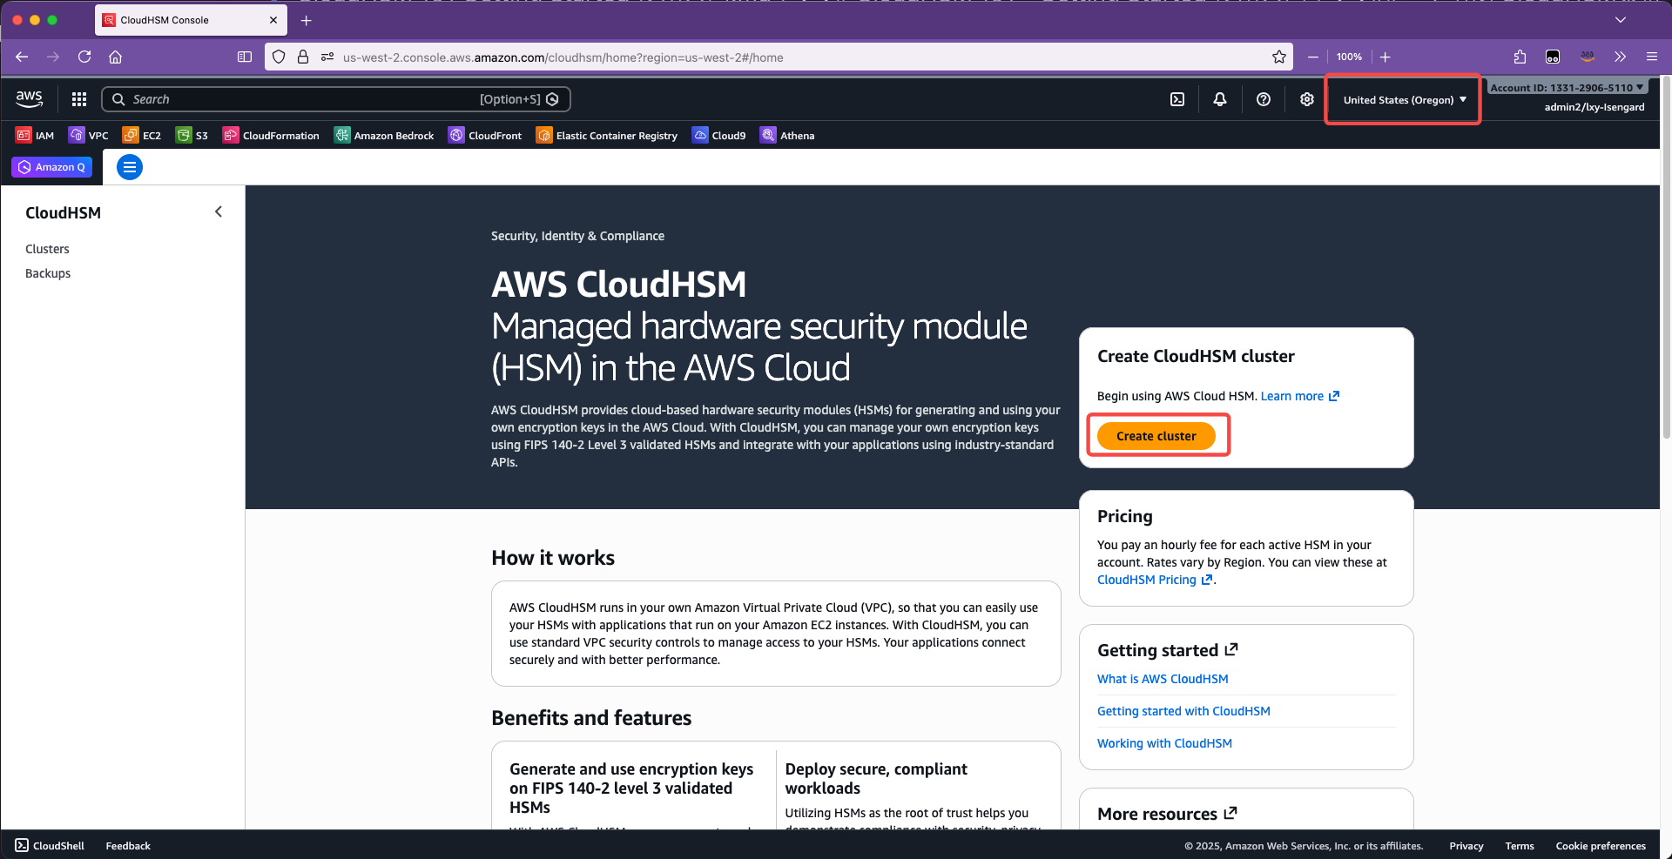
Task: Open the Amazon Bedrock shortcut
Action: click(384, 136)
